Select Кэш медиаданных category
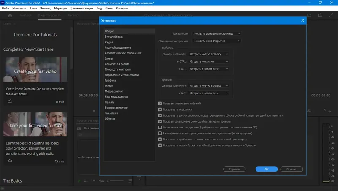 [129, 97]
